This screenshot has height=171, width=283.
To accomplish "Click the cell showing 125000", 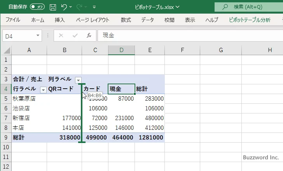I will click(95, 128).
